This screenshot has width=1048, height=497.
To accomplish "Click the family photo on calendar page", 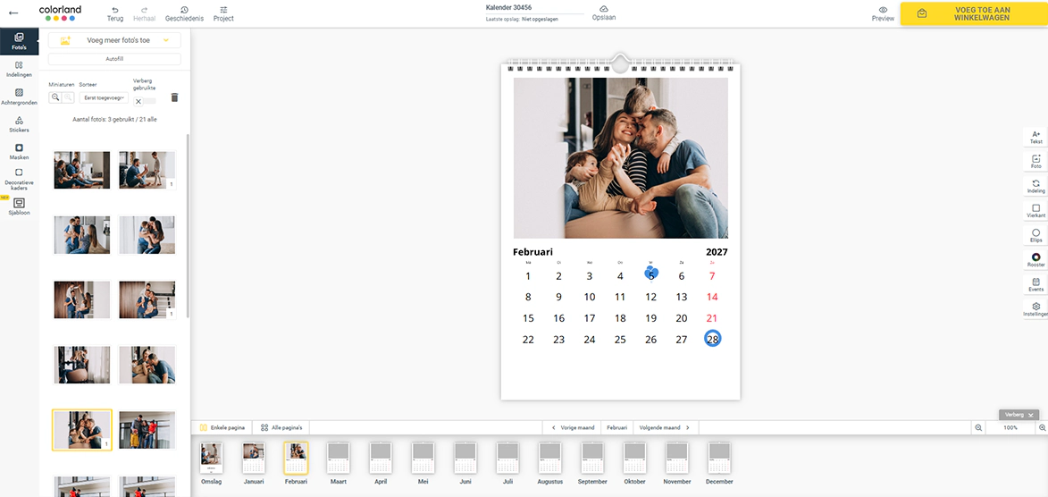I will pyautogui.click(x=620, y=158).
